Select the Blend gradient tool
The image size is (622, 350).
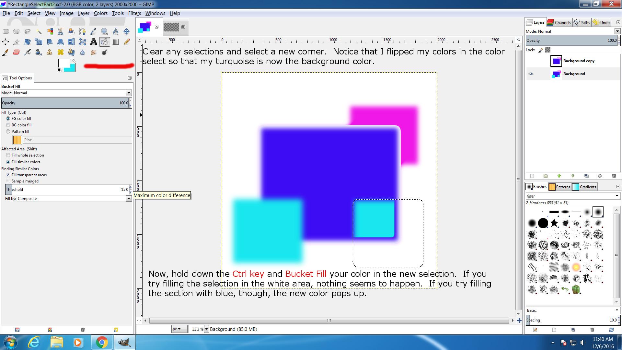pyautogui.click(x=115, y=42)
